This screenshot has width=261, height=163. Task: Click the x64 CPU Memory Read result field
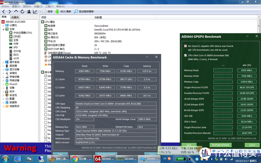(247, 70)
